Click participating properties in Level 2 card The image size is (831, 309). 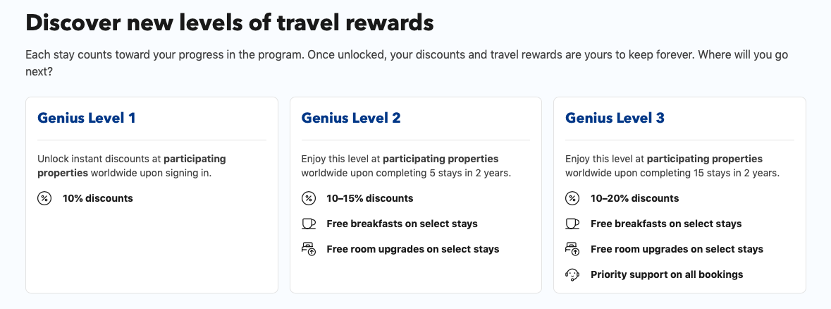(x=441, y=159)
